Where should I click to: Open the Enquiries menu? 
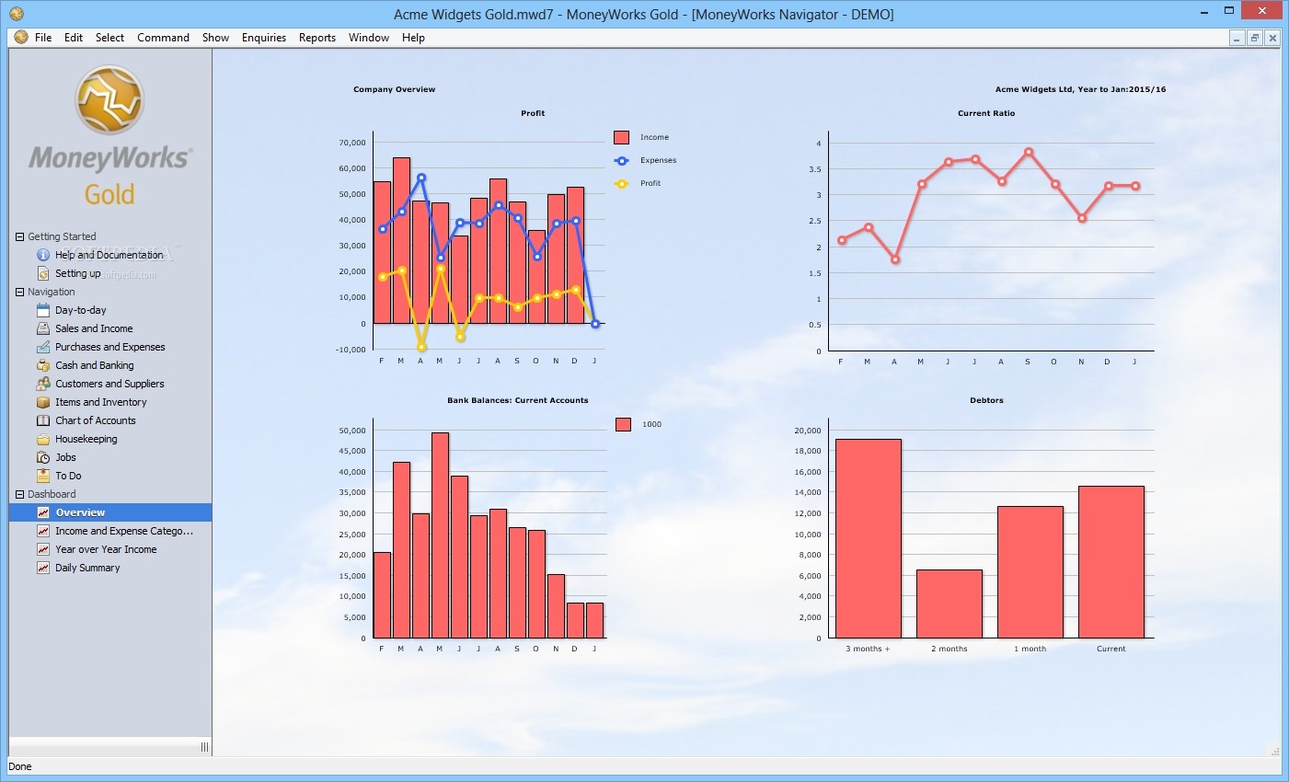[x=264, y=38]
